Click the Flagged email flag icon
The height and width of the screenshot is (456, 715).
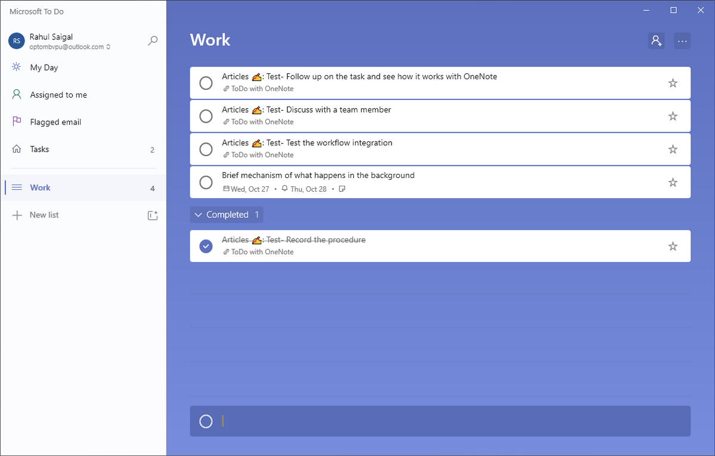(x=17, y=121)
